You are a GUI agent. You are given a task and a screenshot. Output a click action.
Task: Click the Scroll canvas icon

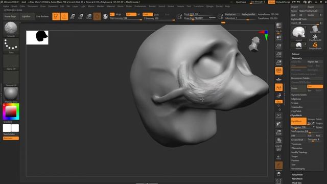(x=278, y=38)
